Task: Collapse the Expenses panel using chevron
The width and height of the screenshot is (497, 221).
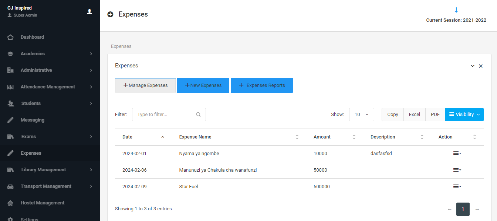Action: 472,66
